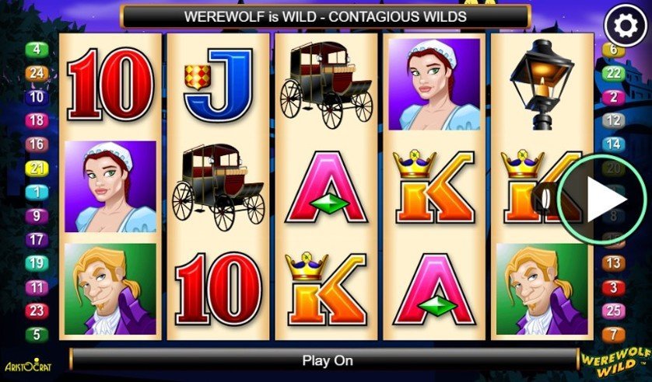This screenshot has height=382, width=652.
Task: Open the settings gear icon
Action: (626, 26)
